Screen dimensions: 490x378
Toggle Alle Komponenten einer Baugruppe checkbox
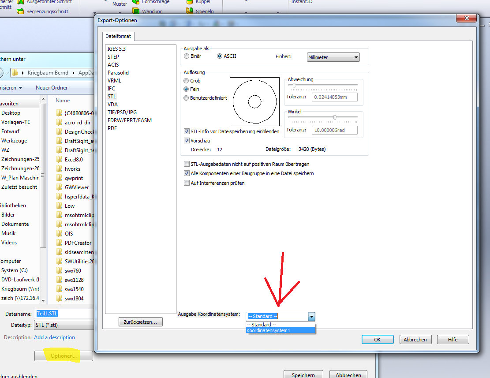point(187,173)
